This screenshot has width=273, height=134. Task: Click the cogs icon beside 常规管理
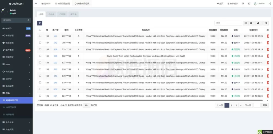pyautogui.click(x=3, y=36)
